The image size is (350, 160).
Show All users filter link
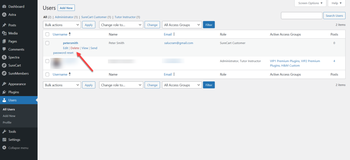pos(45,17)
